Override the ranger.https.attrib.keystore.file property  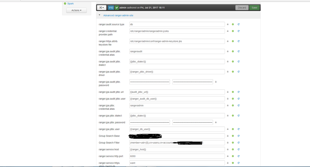233,41
